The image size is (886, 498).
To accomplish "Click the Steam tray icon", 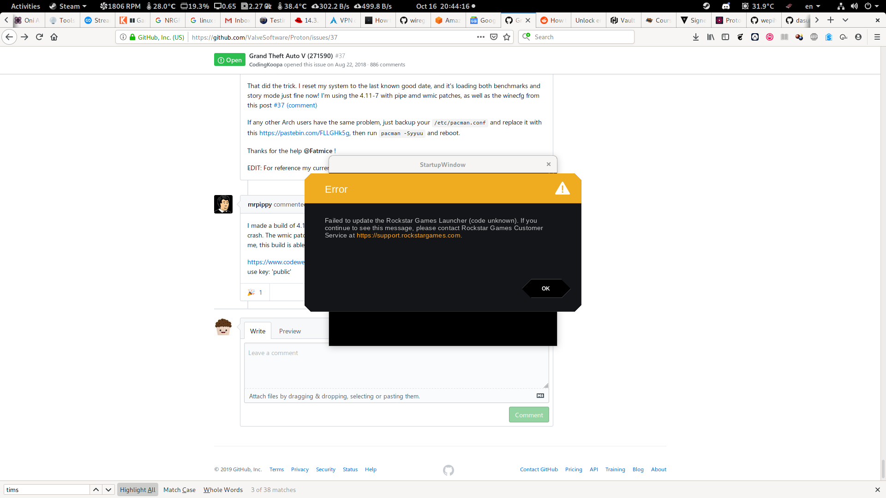I will (x=706, y=6).
